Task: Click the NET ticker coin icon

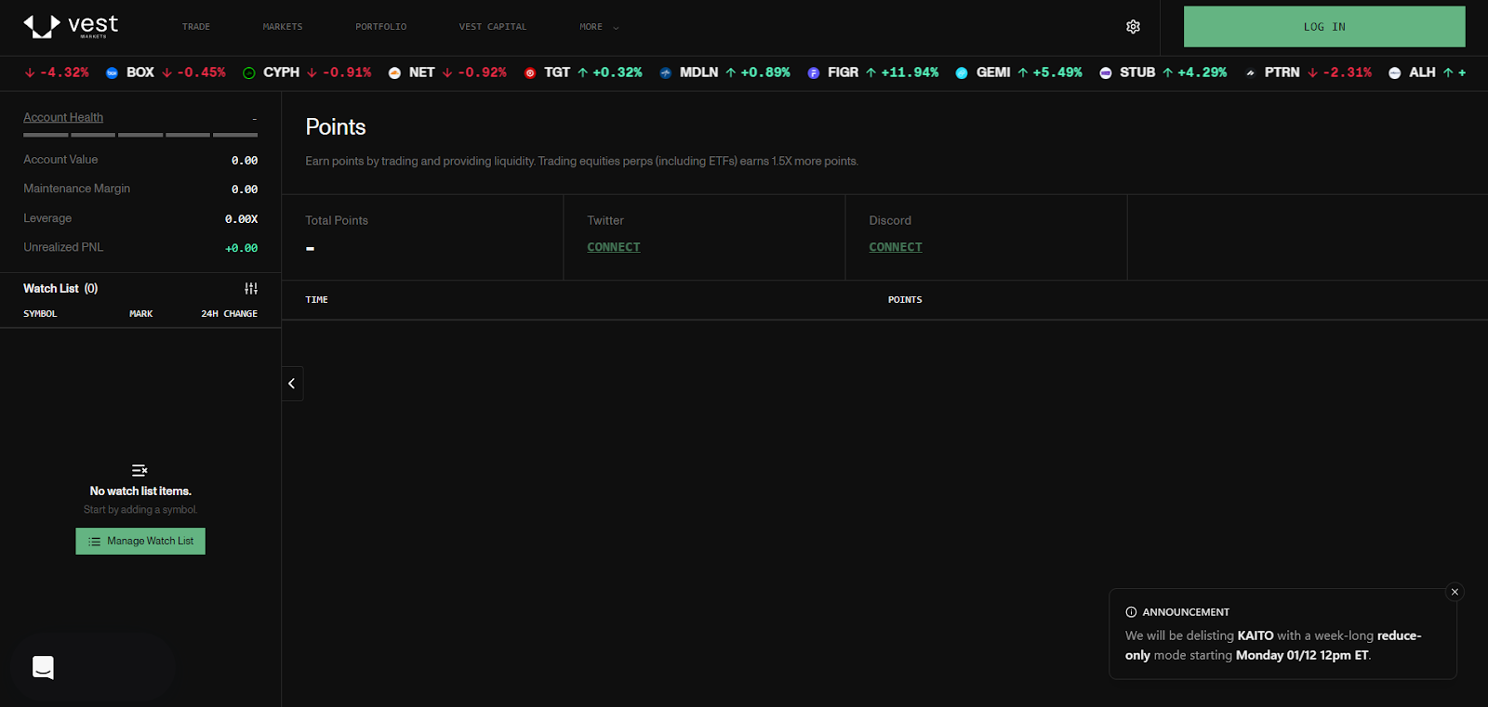Action: coord(394,73)
